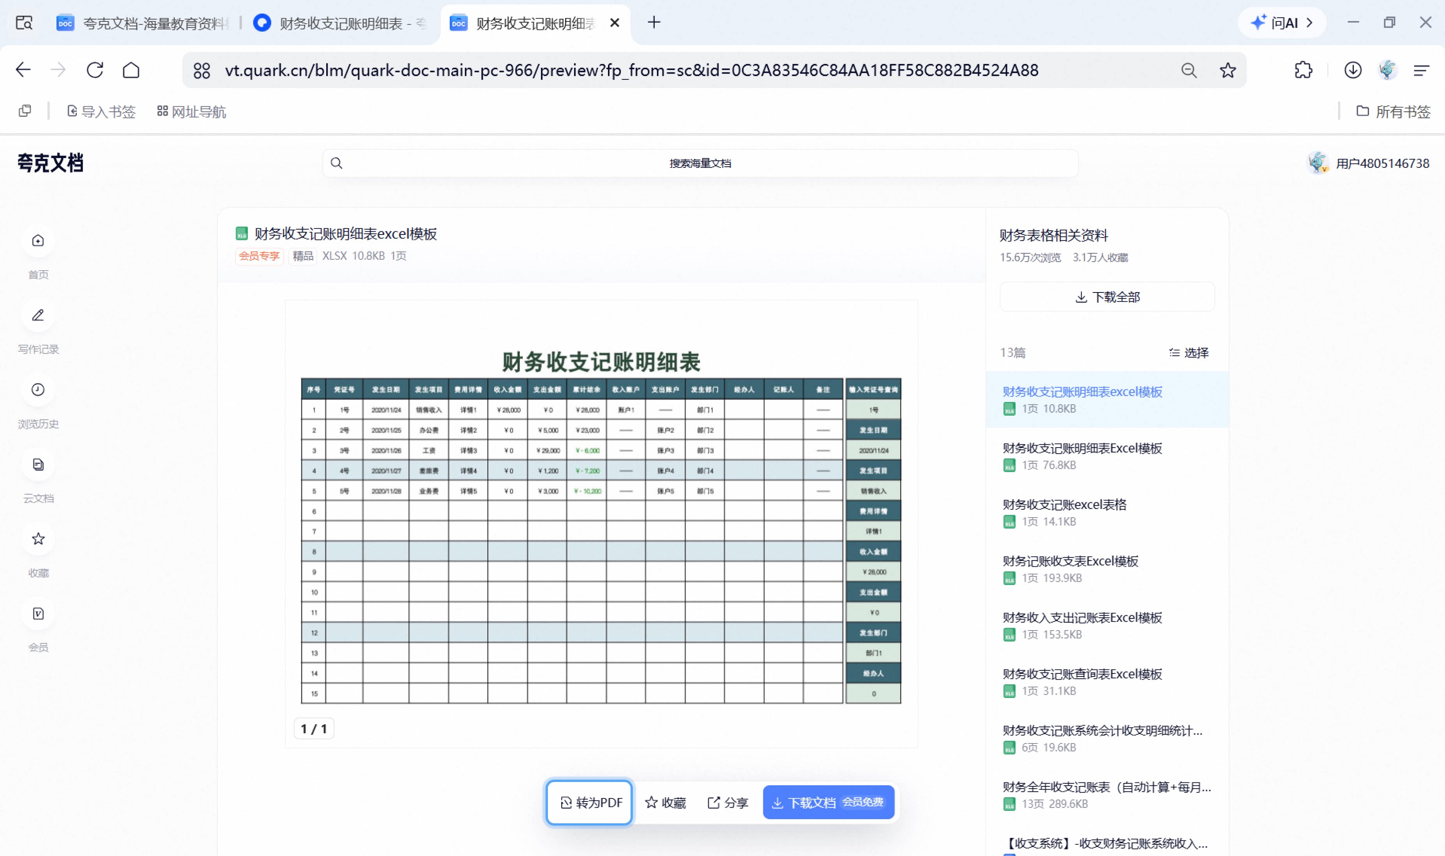
Task: Click the 夸克文档 logo
Action: [x=50, y=163]
